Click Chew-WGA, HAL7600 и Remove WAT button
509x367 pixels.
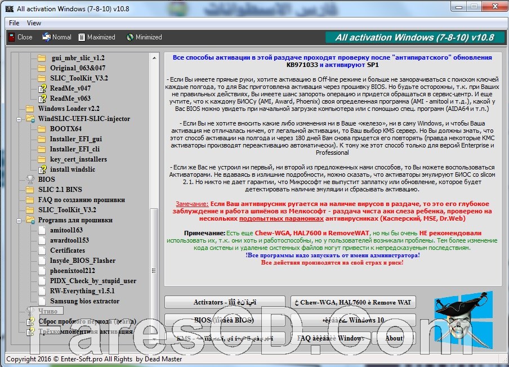[353, 302]
